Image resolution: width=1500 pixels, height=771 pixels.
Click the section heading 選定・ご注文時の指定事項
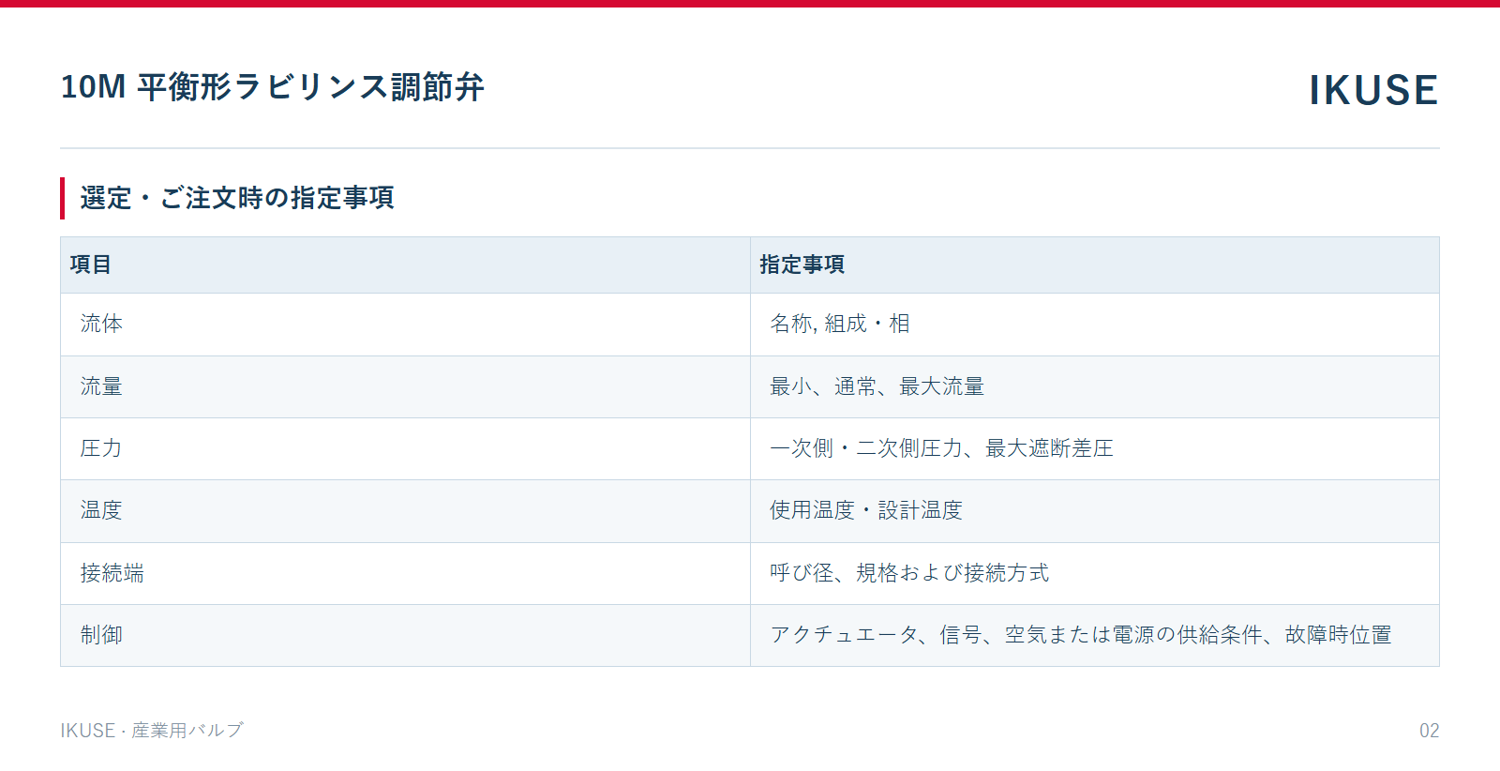(237, 198)
